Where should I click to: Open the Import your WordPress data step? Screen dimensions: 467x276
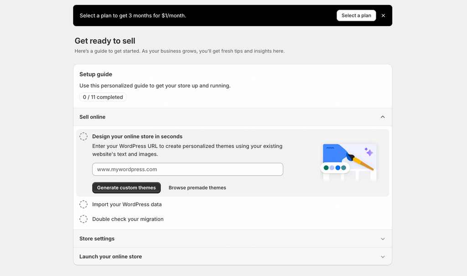[x=127, y=204]
